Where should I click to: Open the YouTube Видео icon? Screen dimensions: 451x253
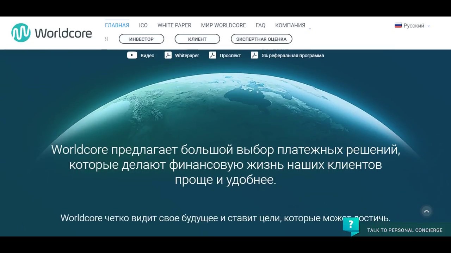pos(132,55)
